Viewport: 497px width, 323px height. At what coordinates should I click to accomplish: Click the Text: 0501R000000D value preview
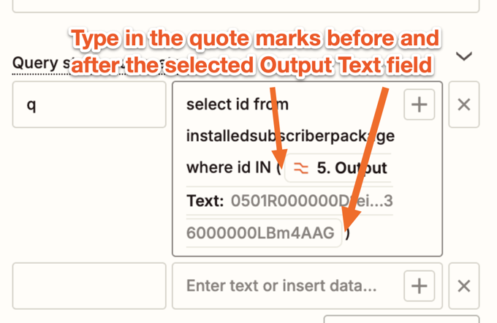coord(289,201)
